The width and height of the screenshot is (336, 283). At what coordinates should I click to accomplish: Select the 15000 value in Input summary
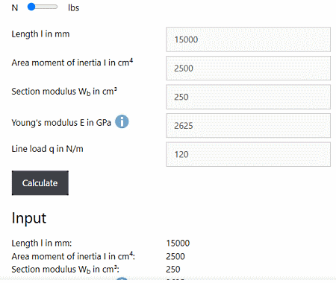[178, 243]
